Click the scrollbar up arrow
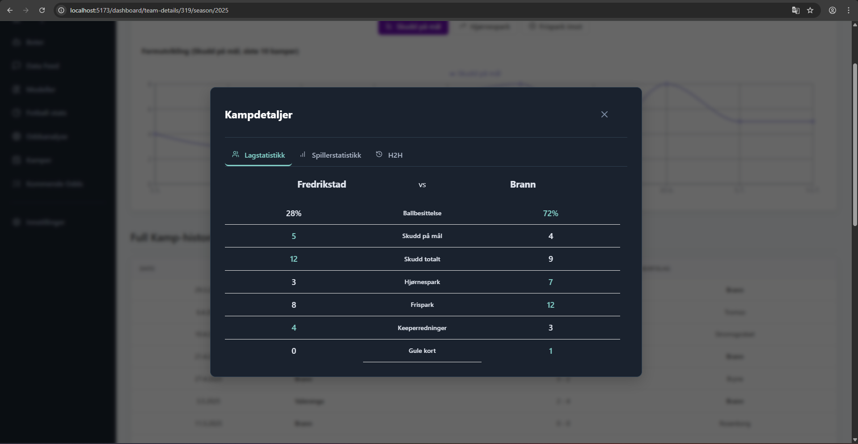The height and width of the screenshot is (444, 858). [855, 25]
